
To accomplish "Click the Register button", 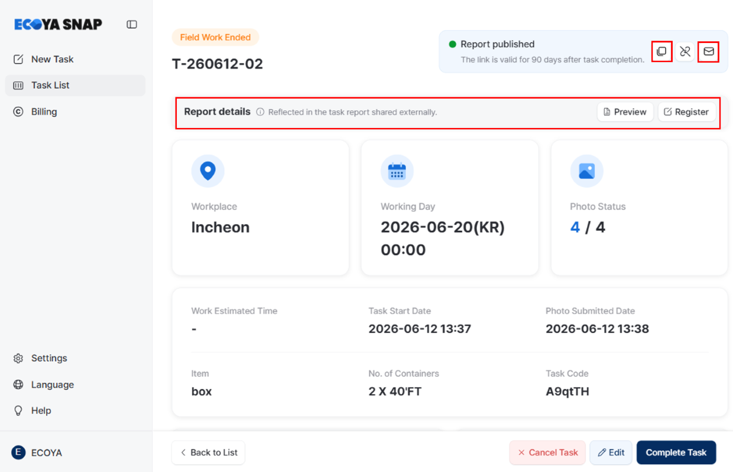I will (x=687, y=112).
